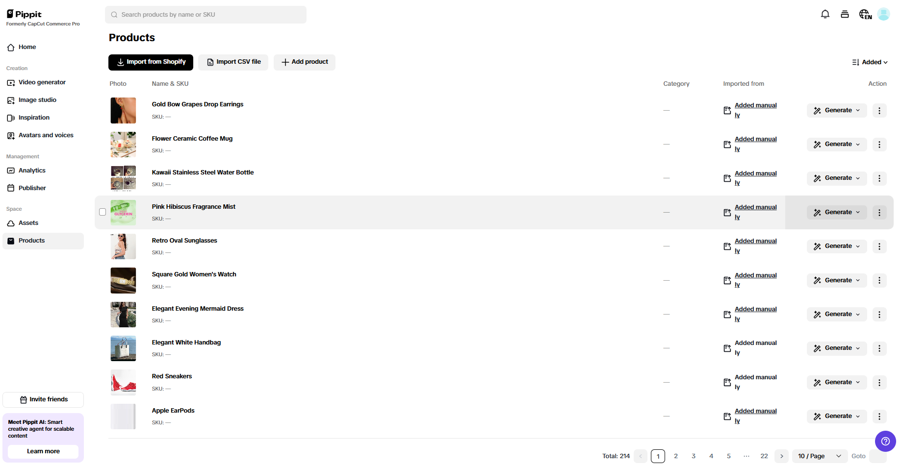Click the Retro Oval Sunglasses thumbnail
This screenshot has width=902, height=466.
pos(123,246)
